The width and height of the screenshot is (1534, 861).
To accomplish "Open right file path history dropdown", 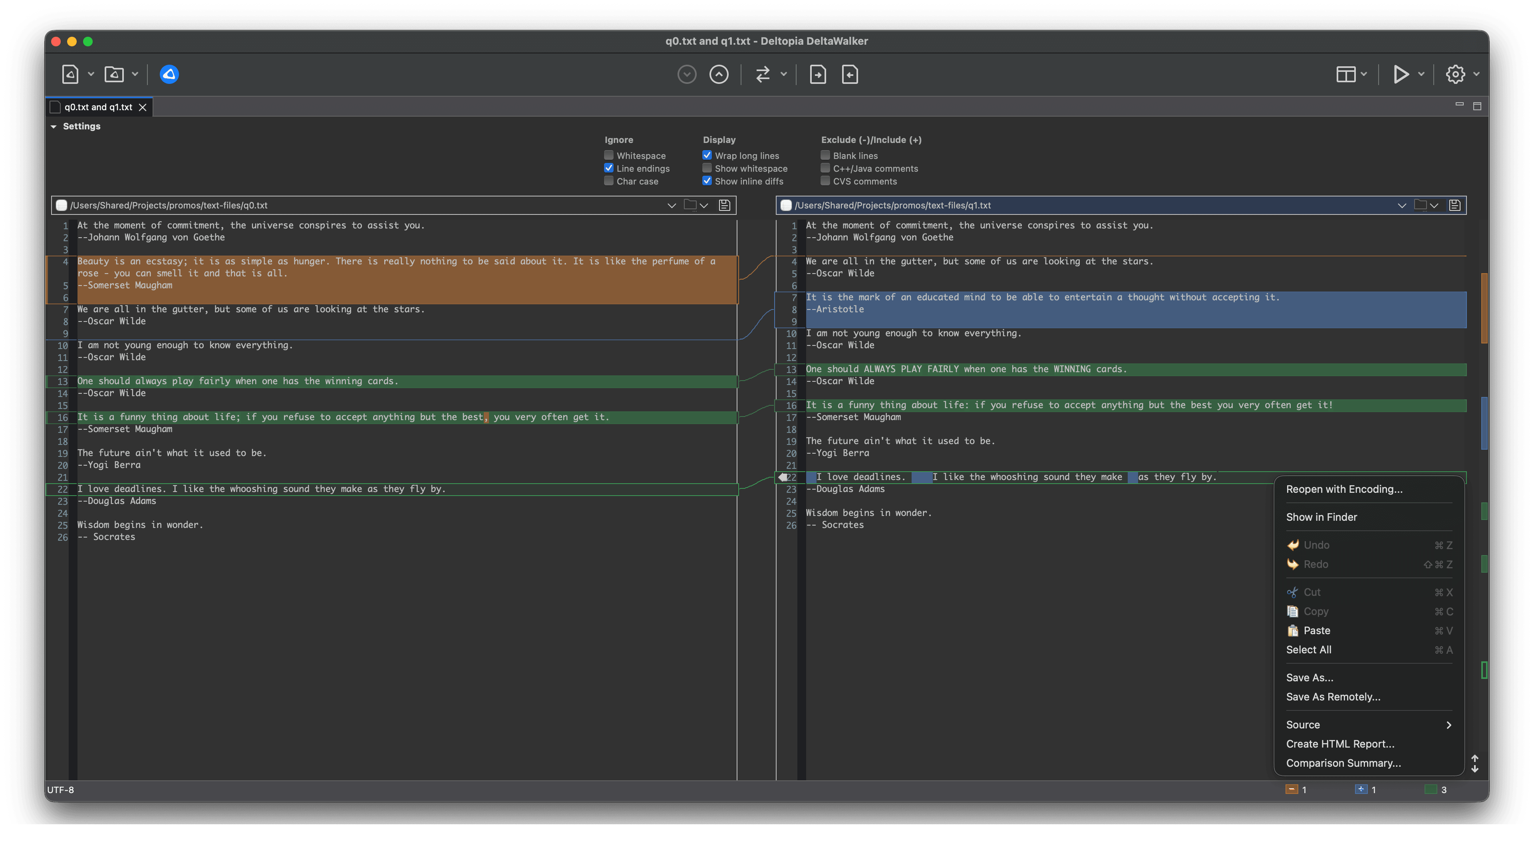I will point(1402,205).
